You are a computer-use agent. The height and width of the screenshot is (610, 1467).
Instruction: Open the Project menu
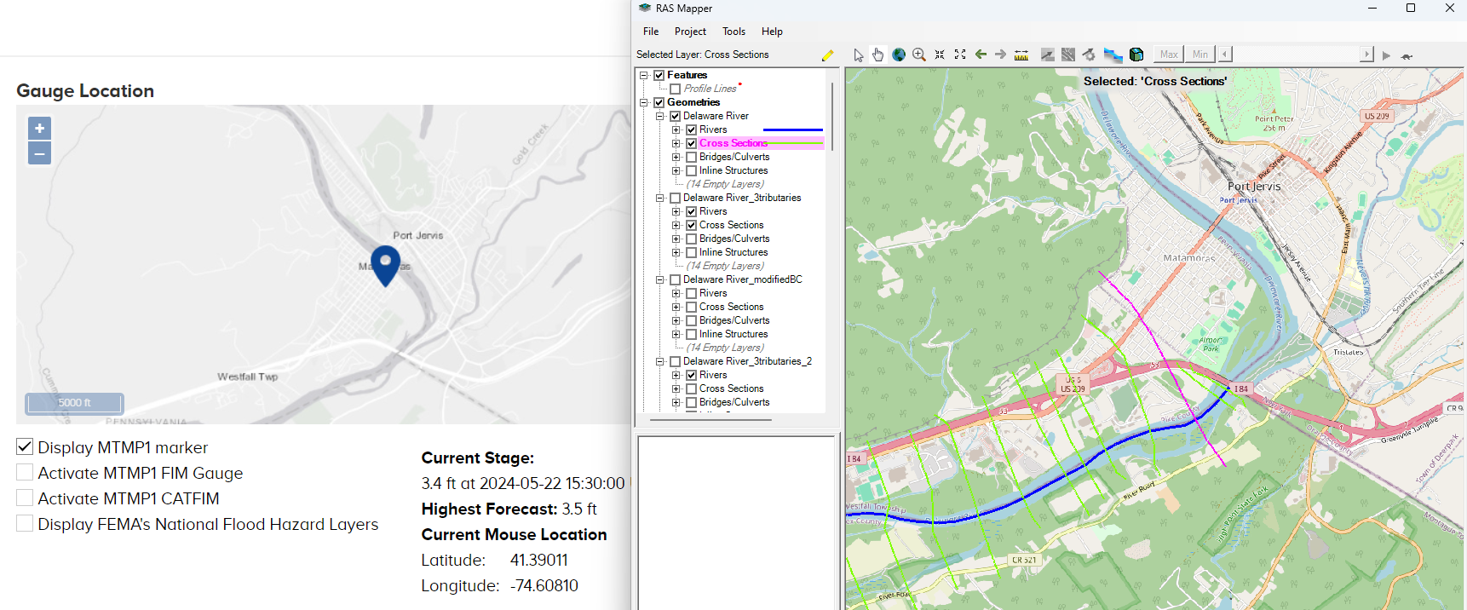pos(690,32)
